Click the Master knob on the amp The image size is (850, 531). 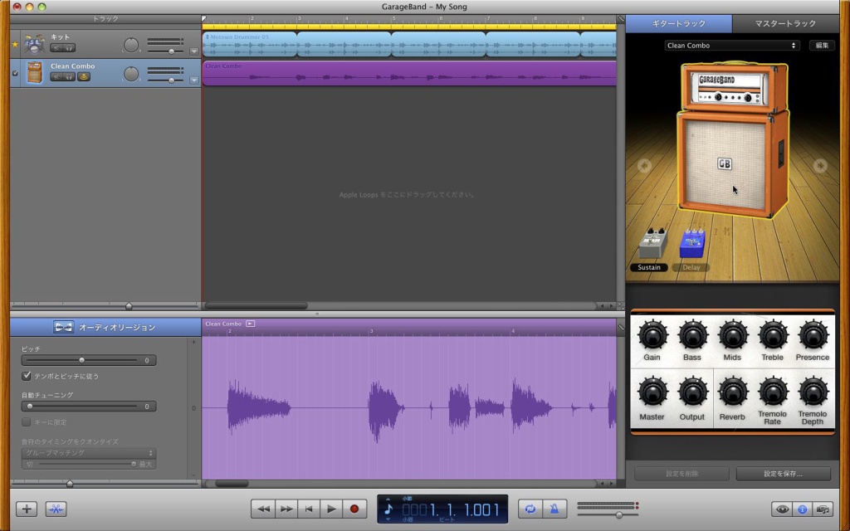tap(652, 392)
